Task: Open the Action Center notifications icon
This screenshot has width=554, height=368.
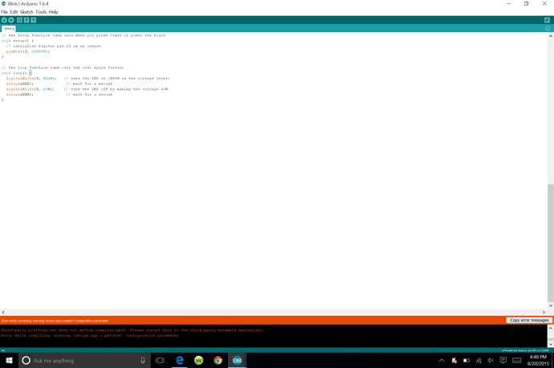Action: click(503, 360)
